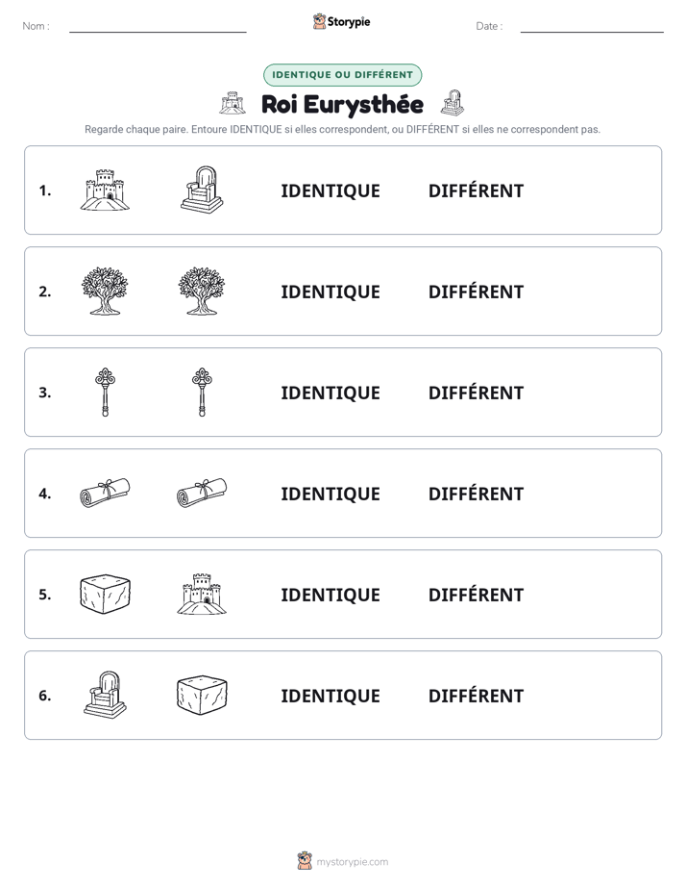The height and width of the screenshot is (889, 686).
Task: Click the Storypie logo at top
Action: [342, 21]
